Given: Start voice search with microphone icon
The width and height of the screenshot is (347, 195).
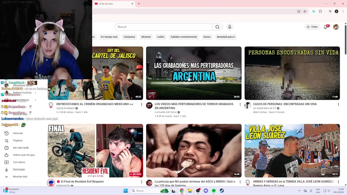Looking at the screenshot, I should (x=230, y=27).
